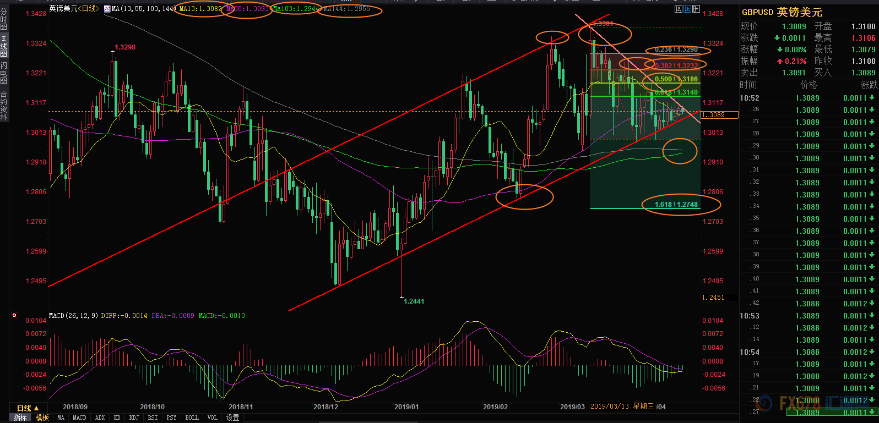
Task: Click the 0.236 \ 1.3290 Fibonacci level label
Action: (x=676, y=50)
